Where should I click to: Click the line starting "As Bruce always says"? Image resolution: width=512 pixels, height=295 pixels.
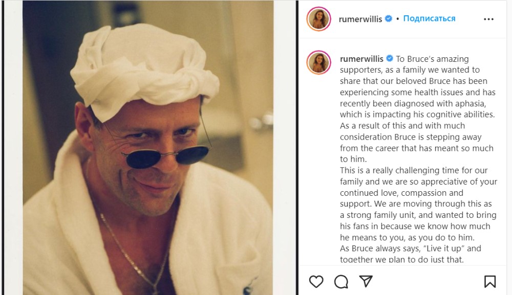pos(411,248)
